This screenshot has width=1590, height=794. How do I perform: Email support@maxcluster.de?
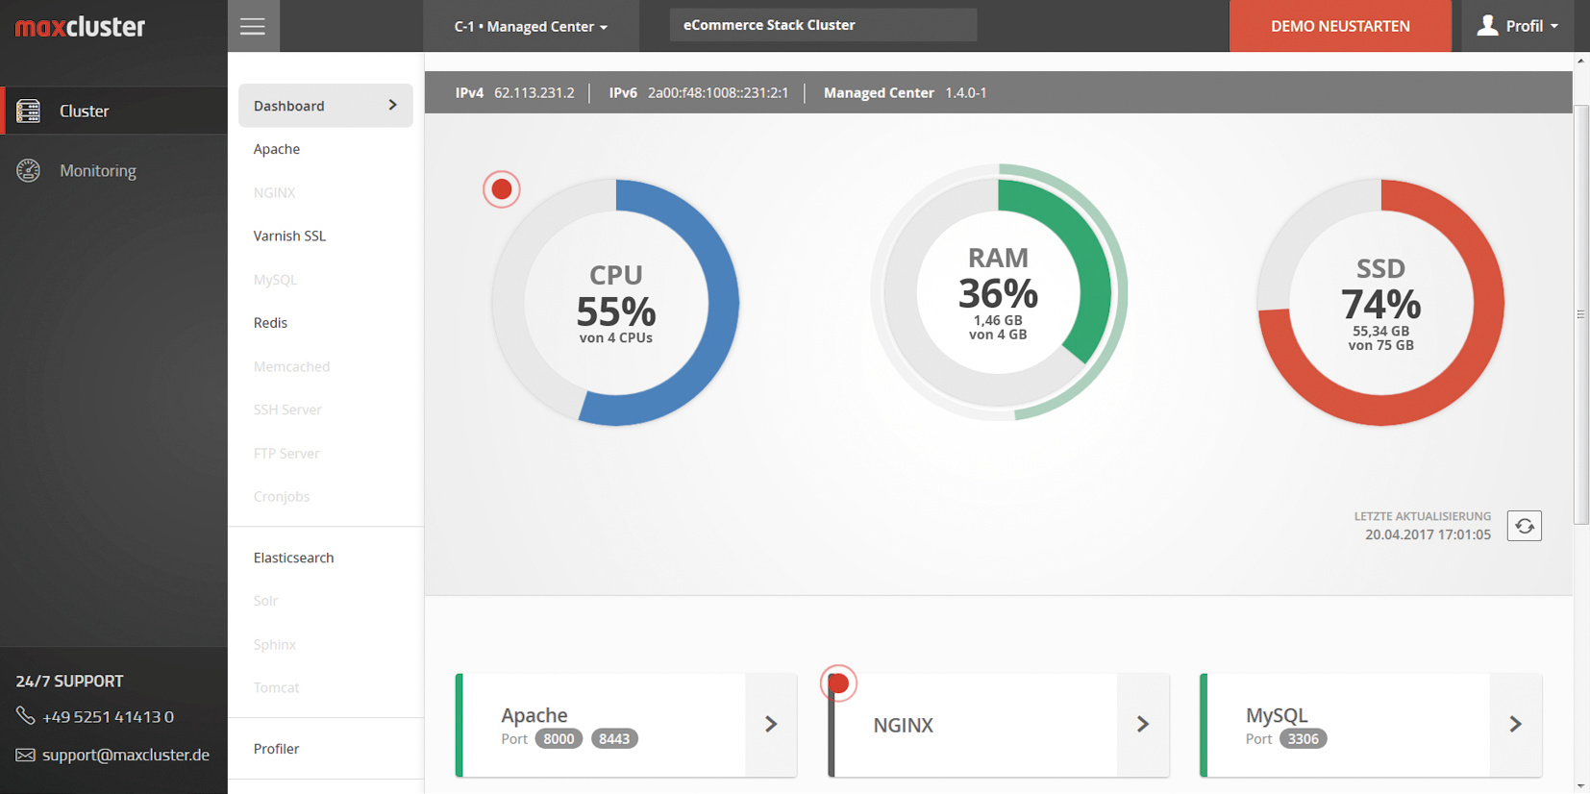(x=126, y=755)
